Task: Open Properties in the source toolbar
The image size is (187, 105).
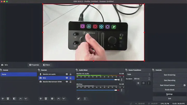Action: click(x=34, y=65)
